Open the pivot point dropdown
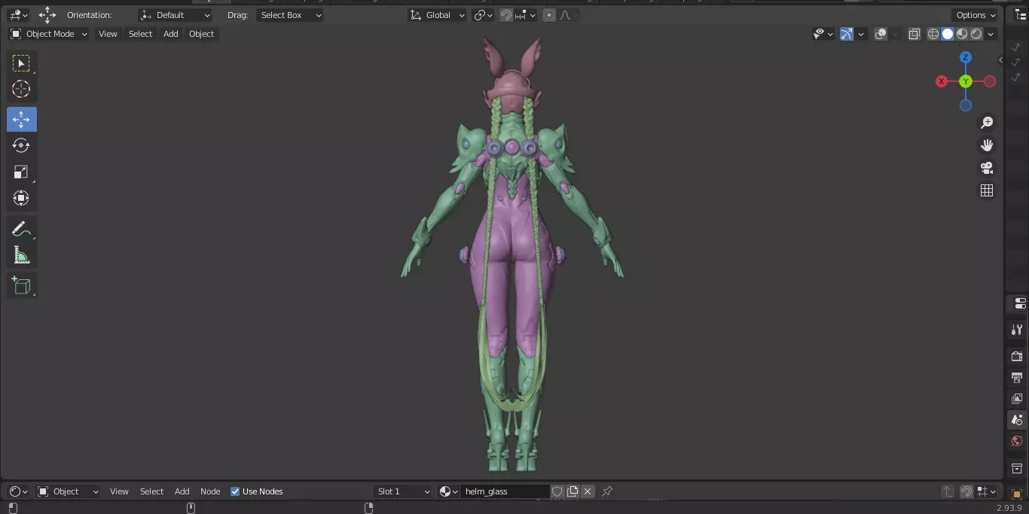 pyautogui.click(x=483, y=15)
